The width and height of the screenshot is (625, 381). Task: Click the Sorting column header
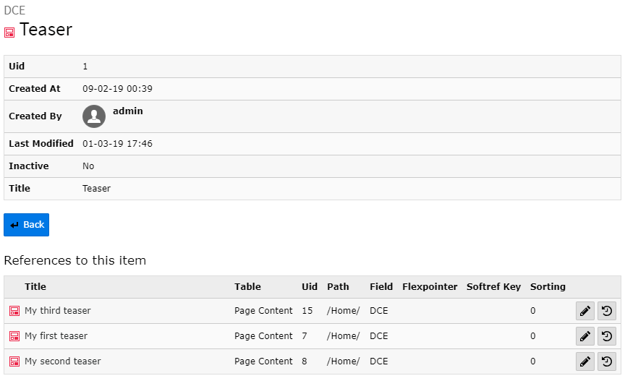(x=548, y=287)
